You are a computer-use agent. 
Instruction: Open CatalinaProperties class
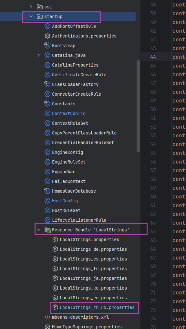tap(75, 65)
